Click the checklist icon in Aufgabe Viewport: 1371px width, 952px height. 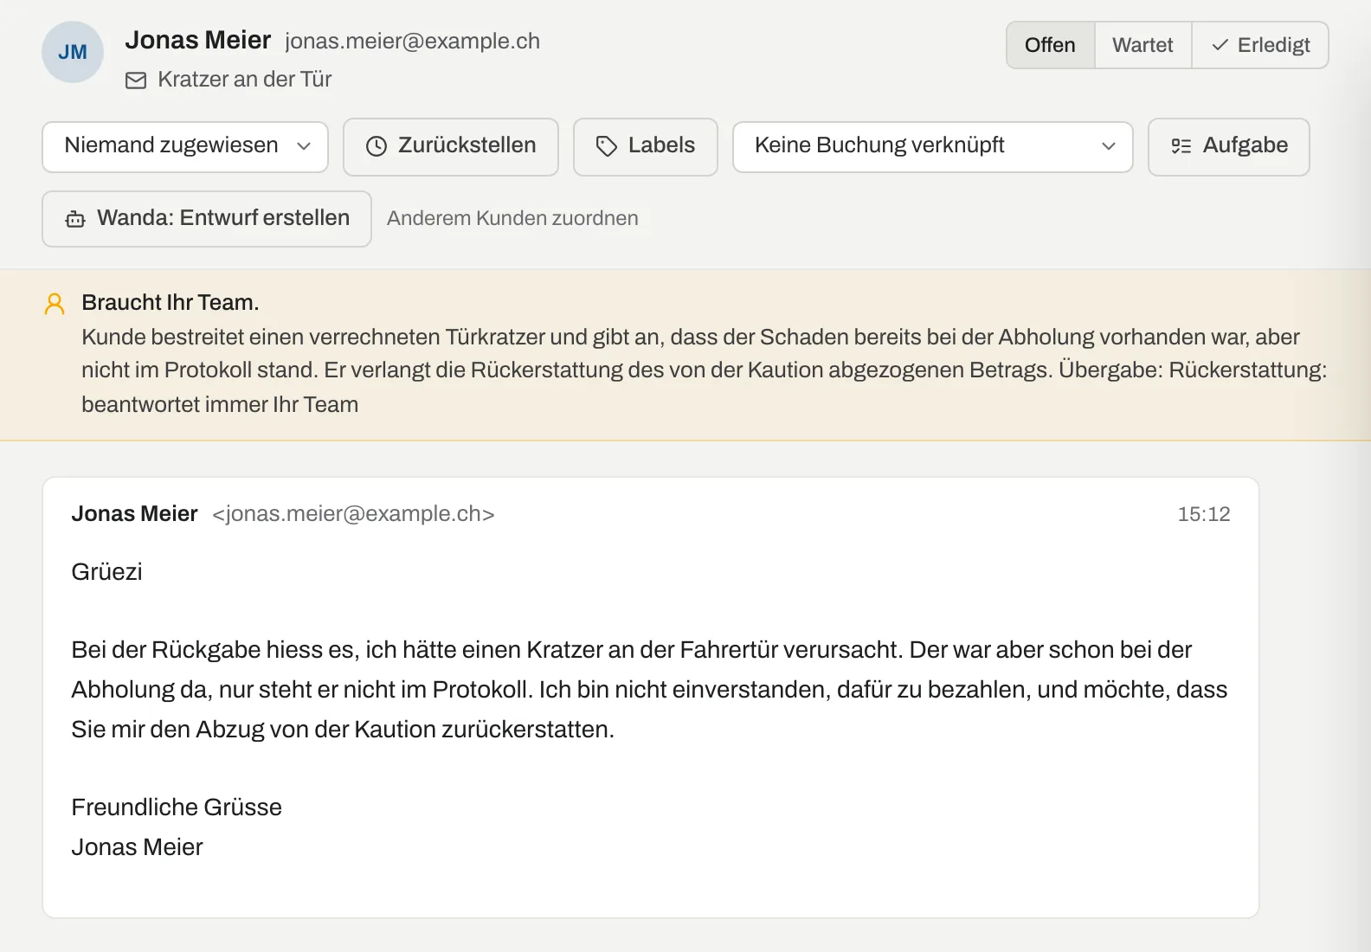coord(1181,146)
